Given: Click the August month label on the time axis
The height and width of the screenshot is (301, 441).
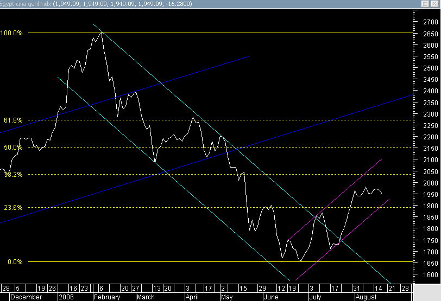Looking at the screenshot, I should 366,297.
